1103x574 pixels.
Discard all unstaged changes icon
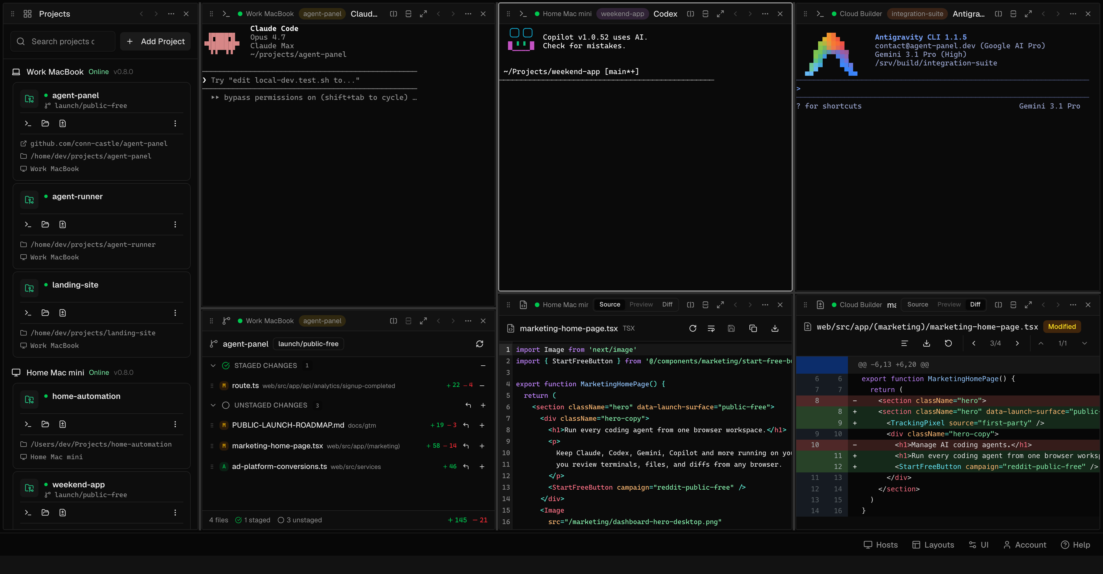click(x=468, y=406)
